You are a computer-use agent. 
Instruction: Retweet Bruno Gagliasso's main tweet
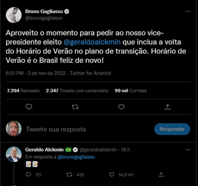coord(75,107)
